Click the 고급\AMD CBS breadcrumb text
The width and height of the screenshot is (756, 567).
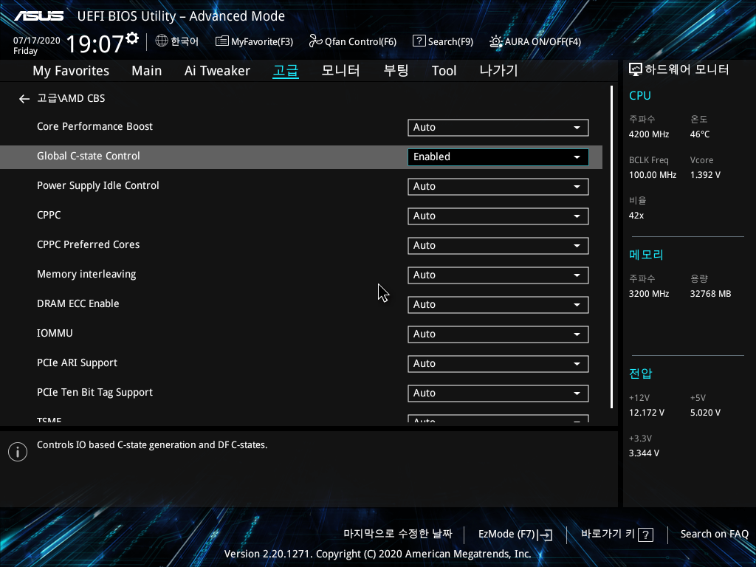pos(71,98)
